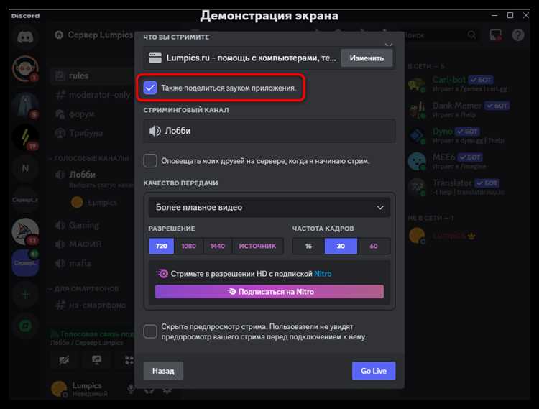
Task: Select 720 resolution option
Action: 161,246
